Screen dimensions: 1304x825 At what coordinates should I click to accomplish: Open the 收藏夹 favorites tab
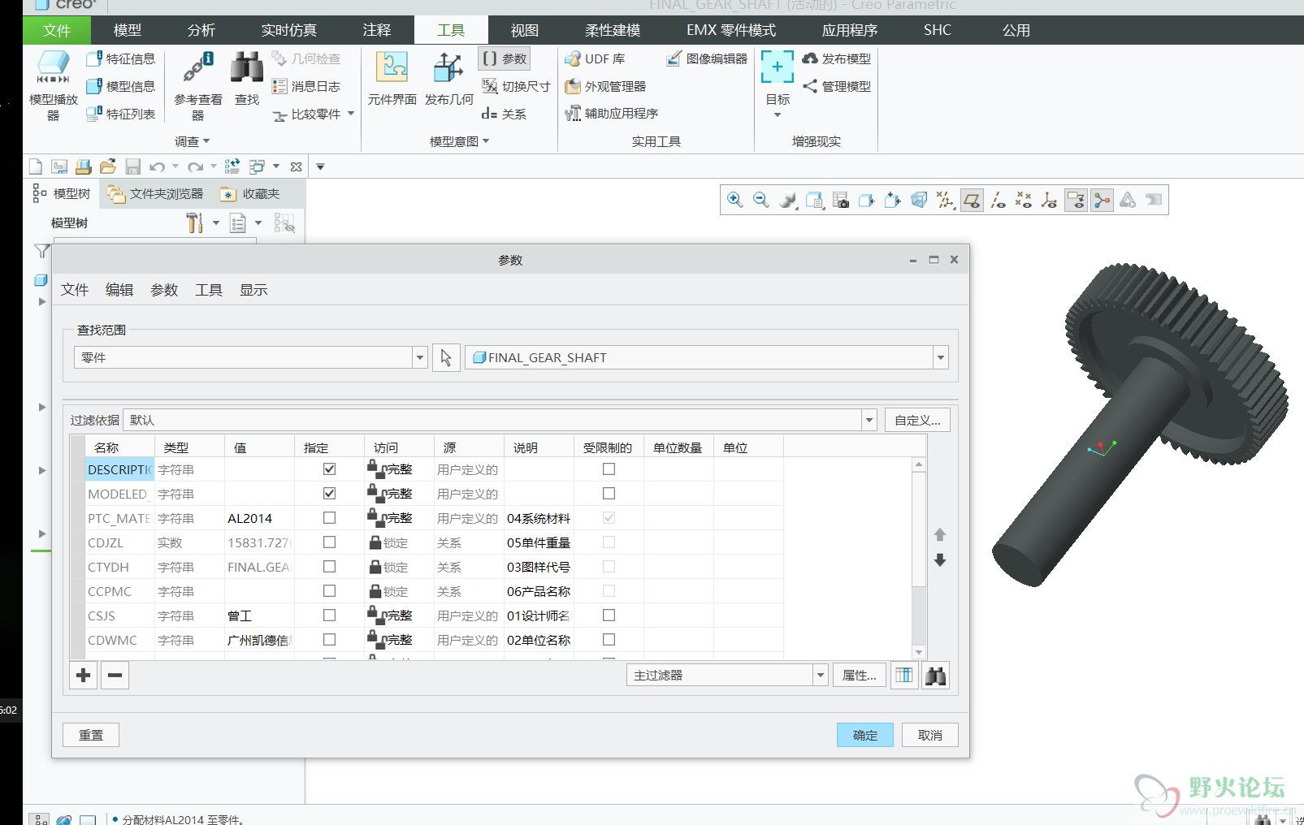pos(251,194)
